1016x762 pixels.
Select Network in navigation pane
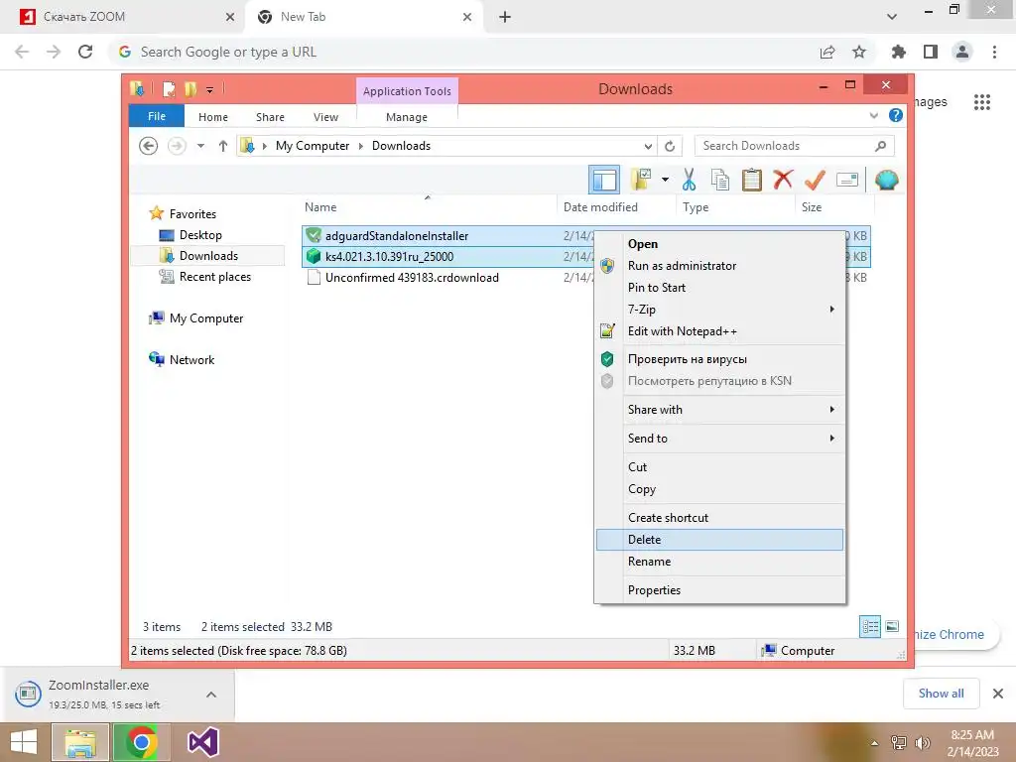tap(191, 359)
